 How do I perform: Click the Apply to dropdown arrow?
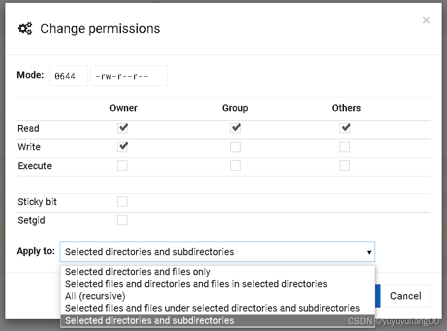point(369,252)
